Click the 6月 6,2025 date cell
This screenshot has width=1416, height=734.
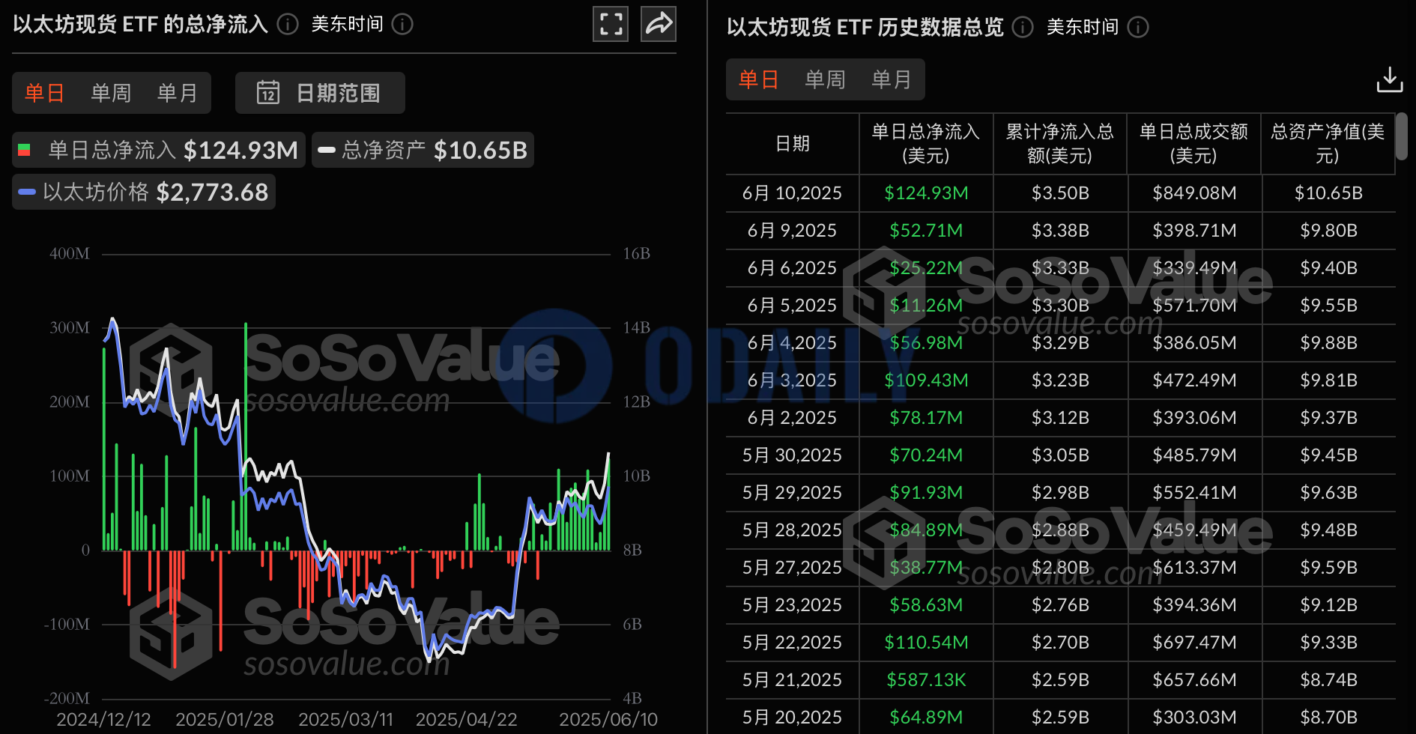point(792,268)
